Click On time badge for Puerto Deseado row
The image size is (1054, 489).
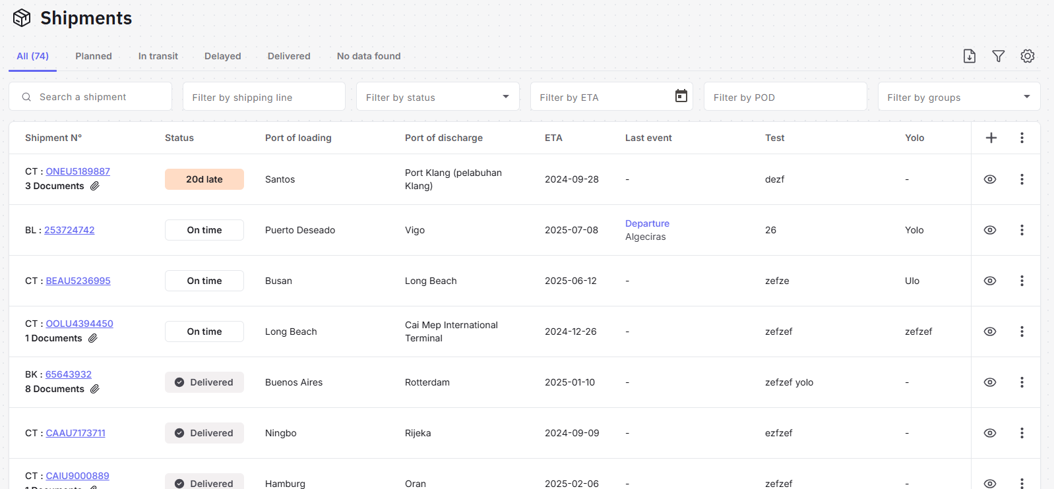point(204,230)
